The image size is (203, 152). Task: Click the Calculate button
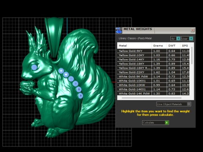(156, 122)
